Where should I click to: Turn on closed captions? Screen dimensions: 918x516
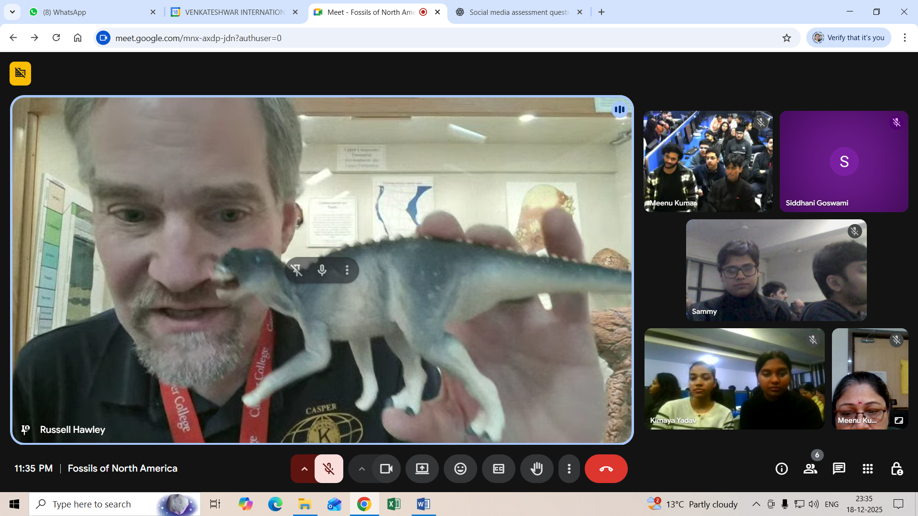point(498,469)
